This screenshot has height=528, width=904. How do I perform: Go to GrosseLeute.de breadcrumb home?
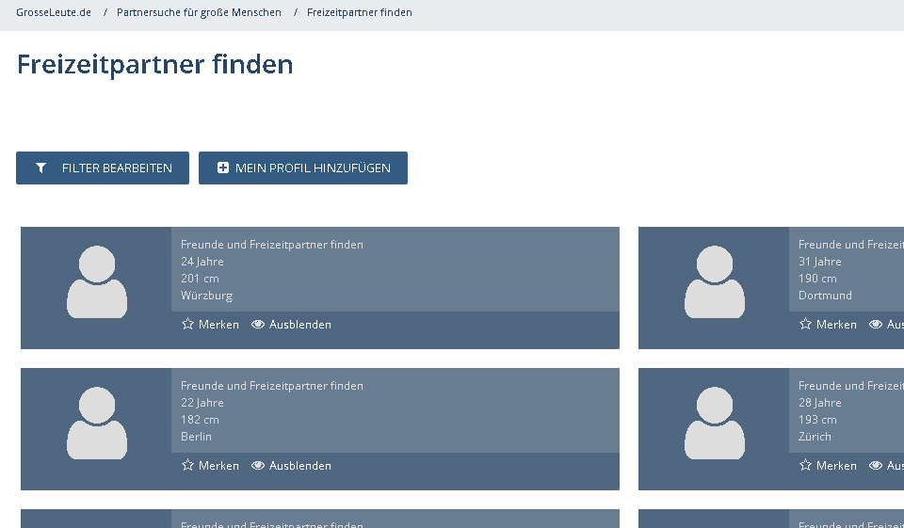[54, 13]
